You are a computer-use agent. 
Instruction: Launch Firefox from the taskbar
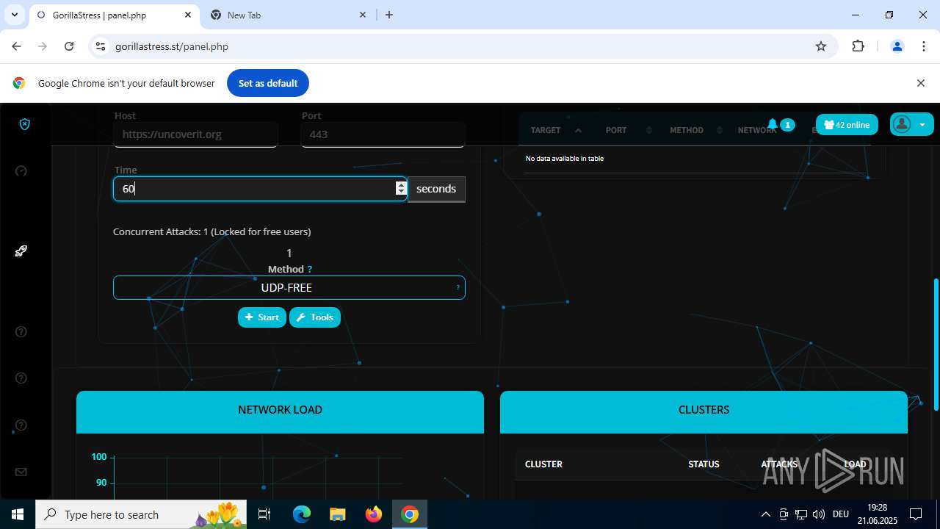373,514
